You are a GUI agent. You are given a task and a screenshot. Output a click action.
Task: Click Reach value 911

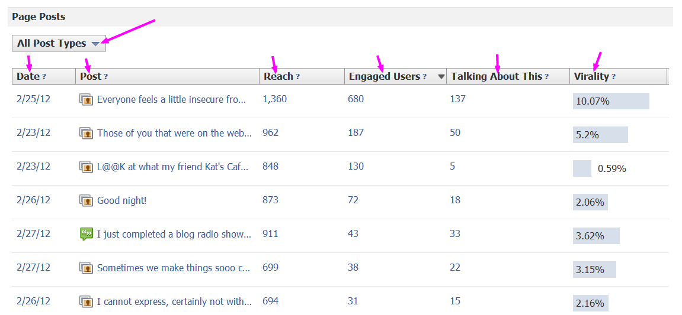[271, 234]
